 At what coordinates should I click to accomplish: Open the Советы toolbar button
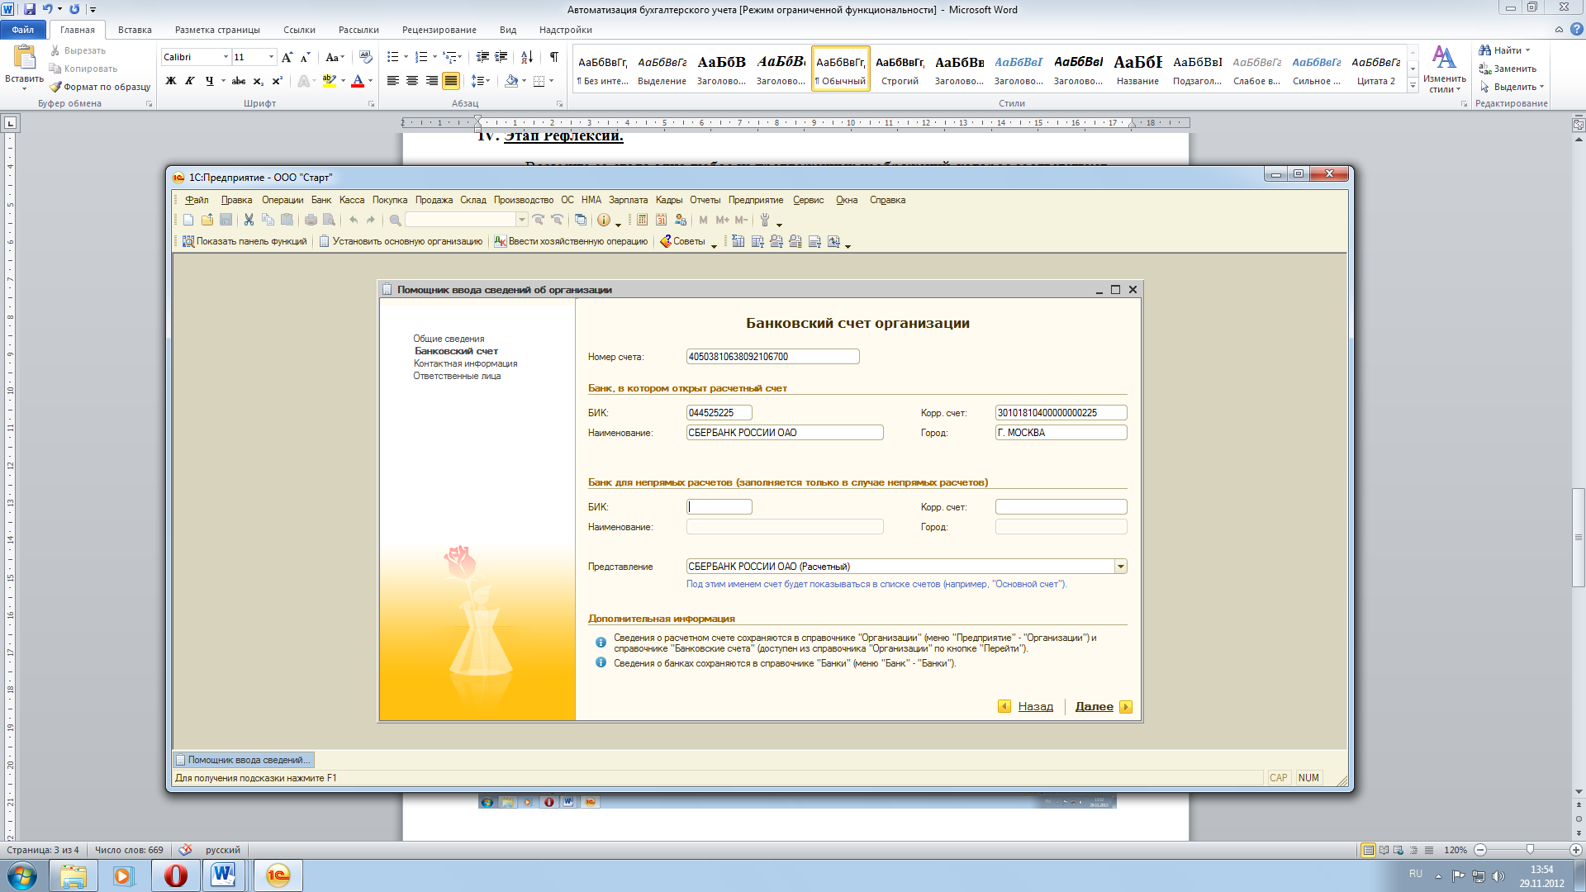pyautogui.click(x=682, y=241)
